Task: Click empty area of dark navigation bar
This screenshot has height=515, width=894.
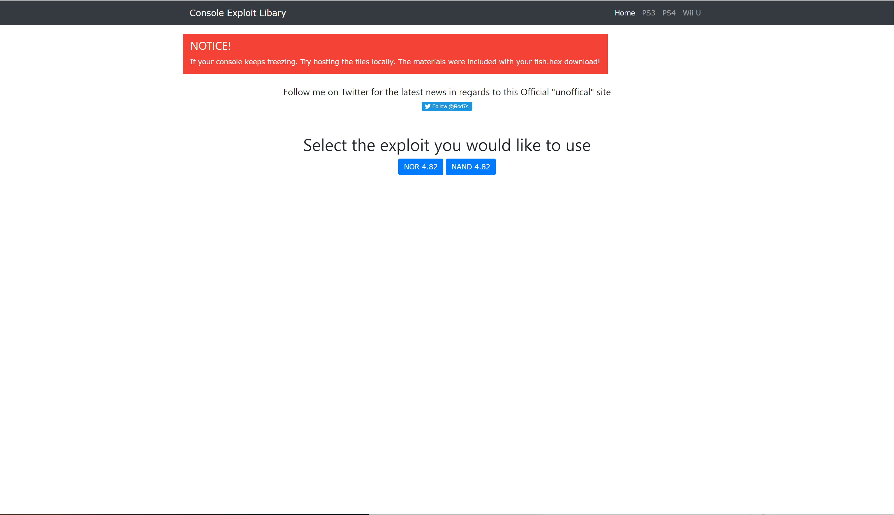Action: (442, 13)
